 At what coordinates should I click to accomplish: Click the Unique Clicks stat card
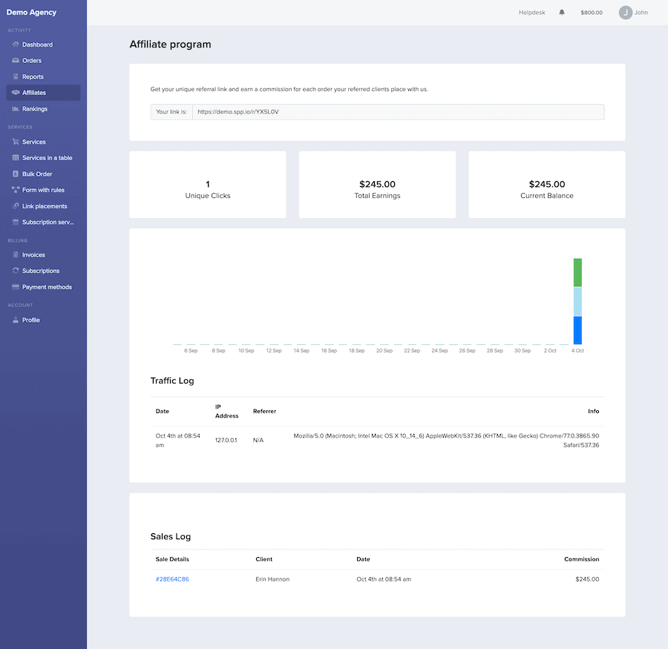click(x=208, y=185)
